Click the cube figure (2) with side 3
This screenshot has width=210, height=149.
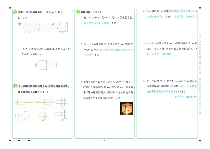tap(63, 27)
